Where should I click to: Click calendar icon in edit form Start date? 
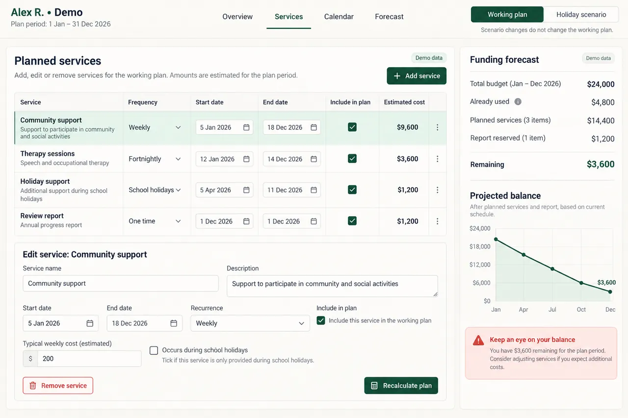click(90, 323)
